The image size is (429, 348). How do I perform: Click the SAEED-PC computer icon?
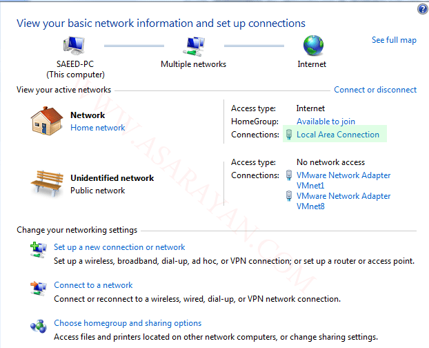(74, 46)
